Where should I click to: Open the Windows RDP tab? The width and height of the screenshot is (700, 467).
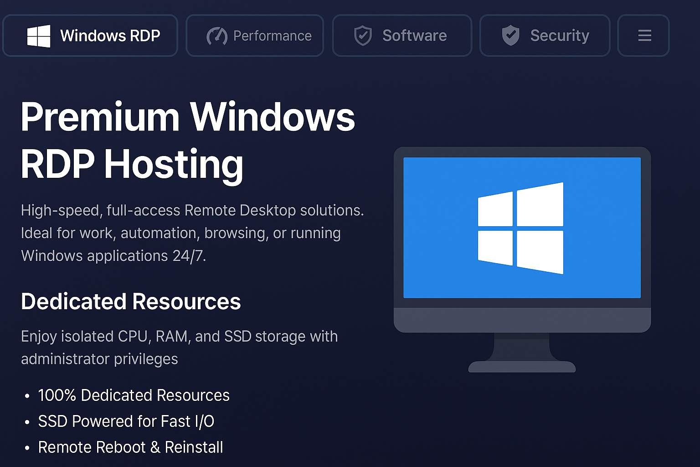point(90,36)
